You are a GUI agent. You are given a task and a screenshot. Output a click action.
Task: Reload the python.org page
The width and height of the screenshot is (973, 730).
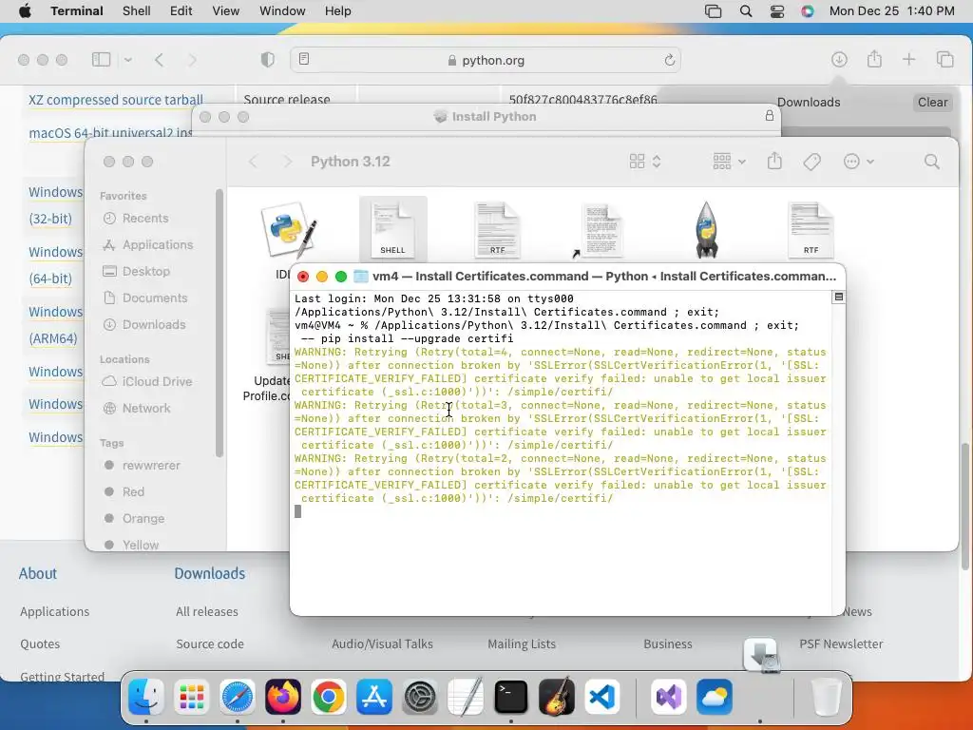pos(669,60)
